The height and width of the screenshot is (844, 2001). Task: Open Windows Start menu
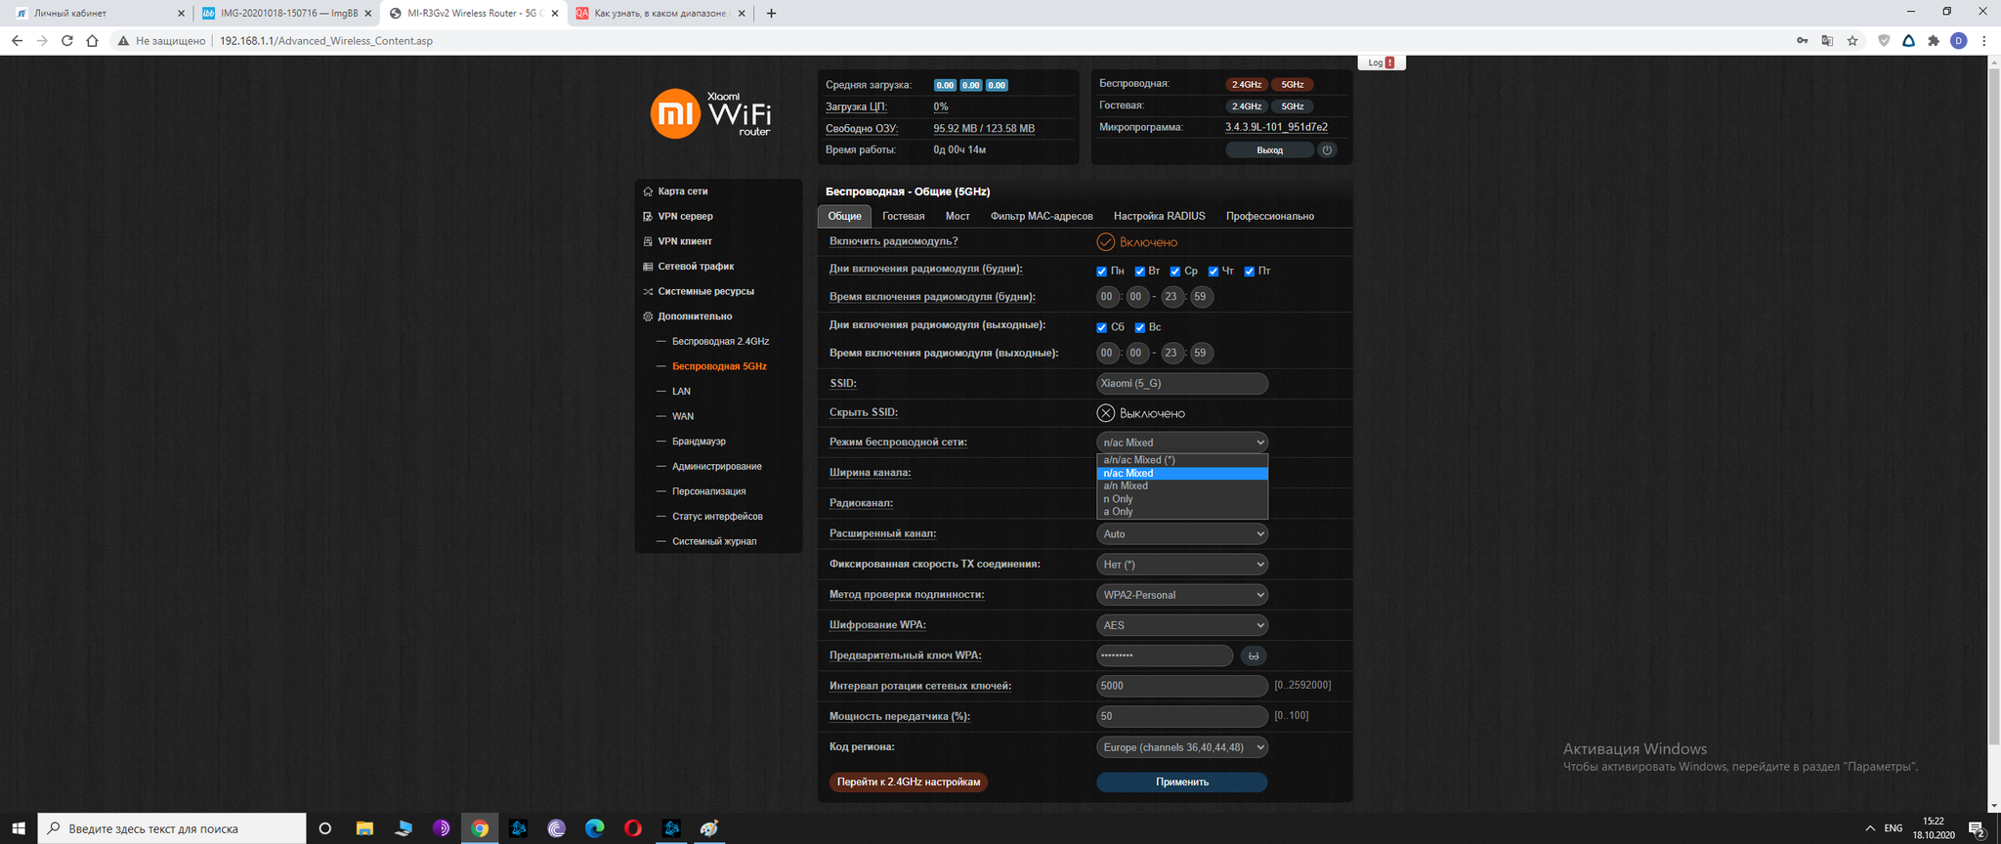(x=19, y=828)
